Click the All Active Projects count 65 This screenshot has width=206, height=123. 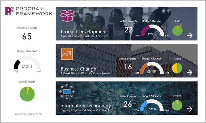coord(27,36)
